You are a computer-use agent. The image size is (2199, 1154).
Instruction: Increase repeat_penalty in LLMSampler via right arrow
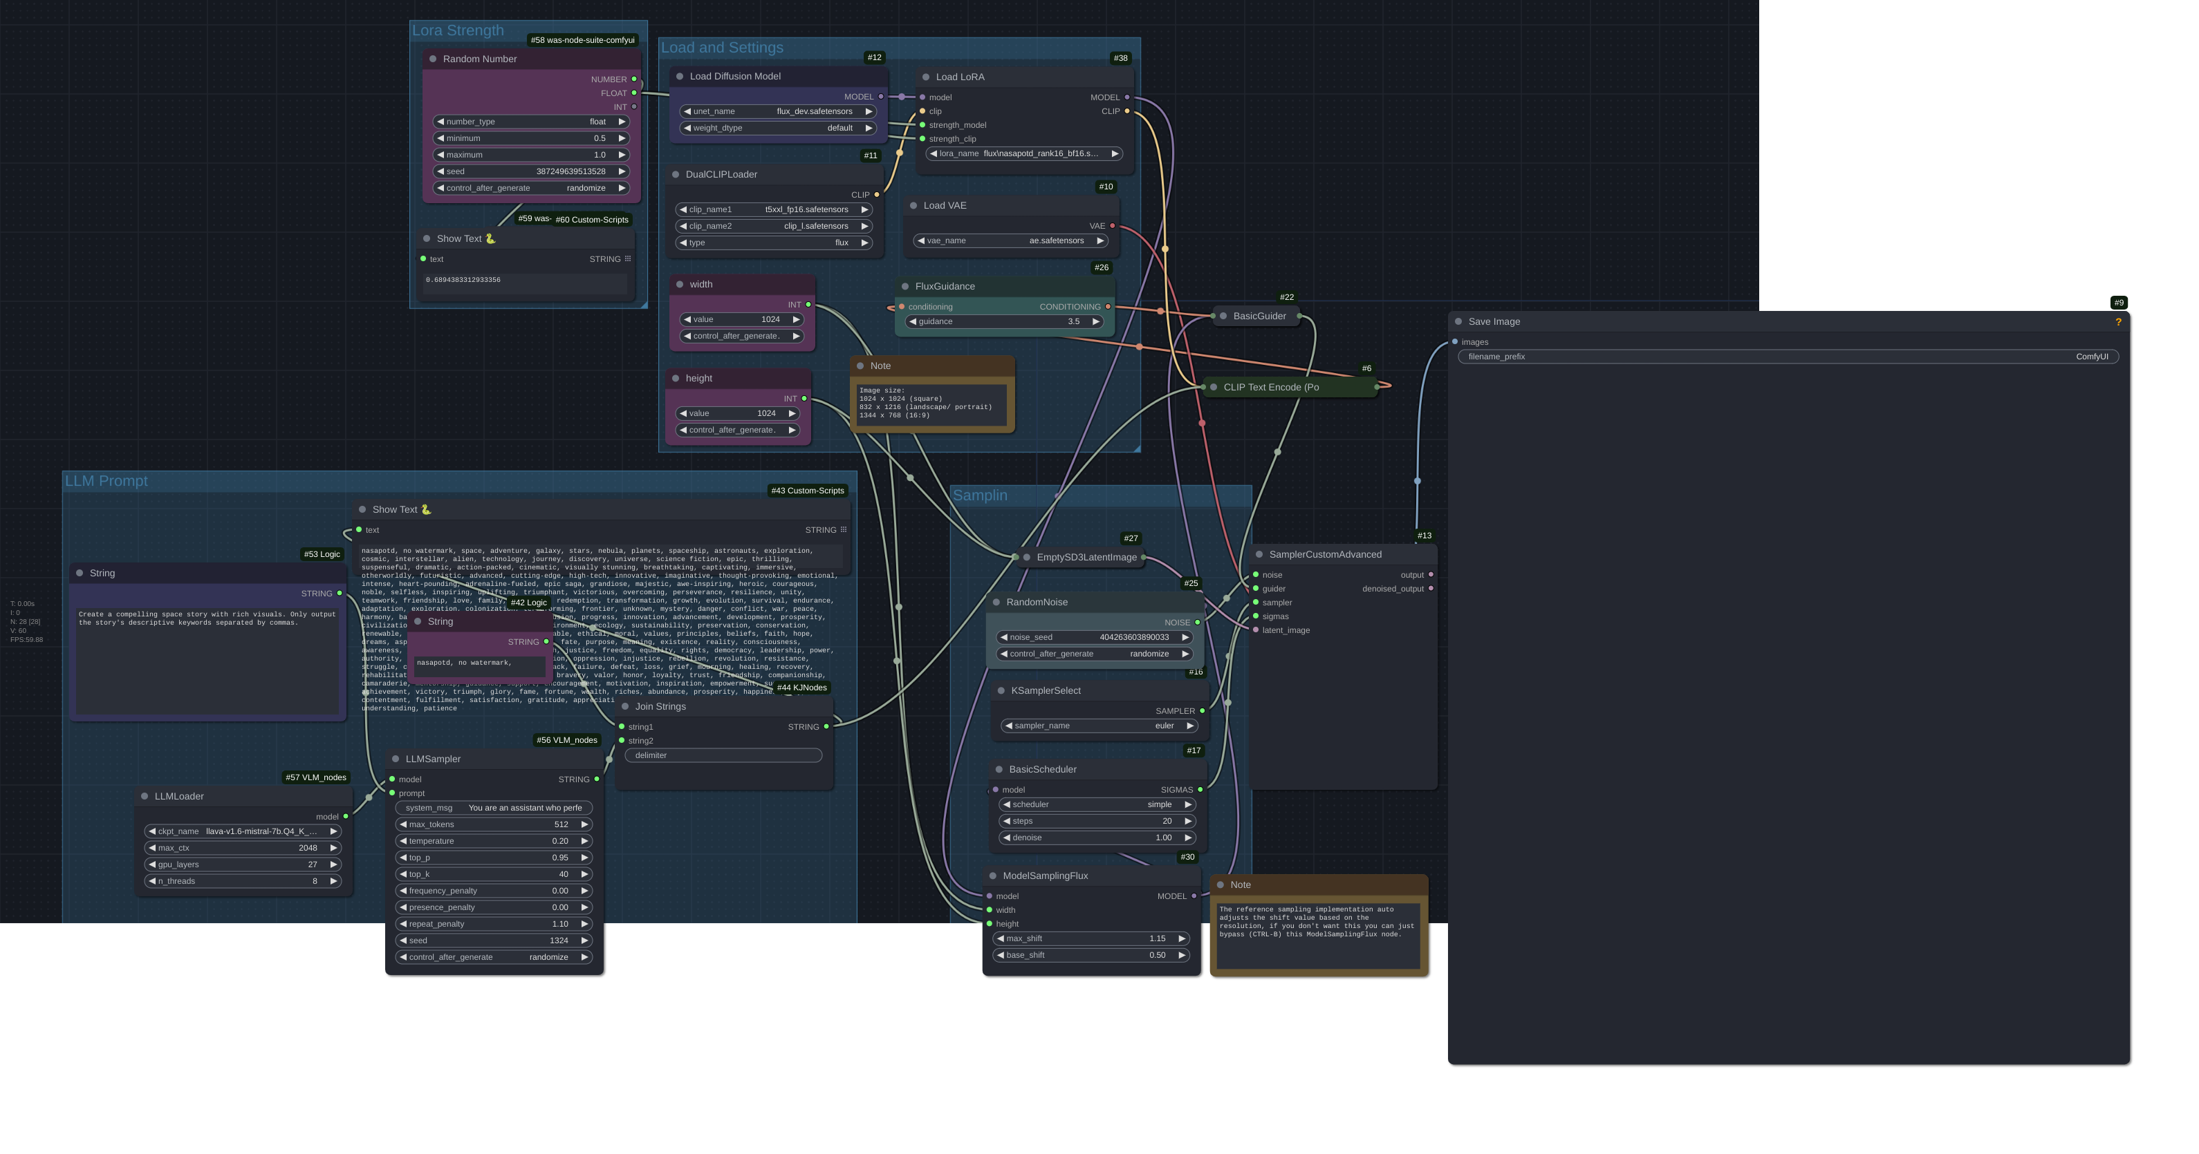pos(584,924)
